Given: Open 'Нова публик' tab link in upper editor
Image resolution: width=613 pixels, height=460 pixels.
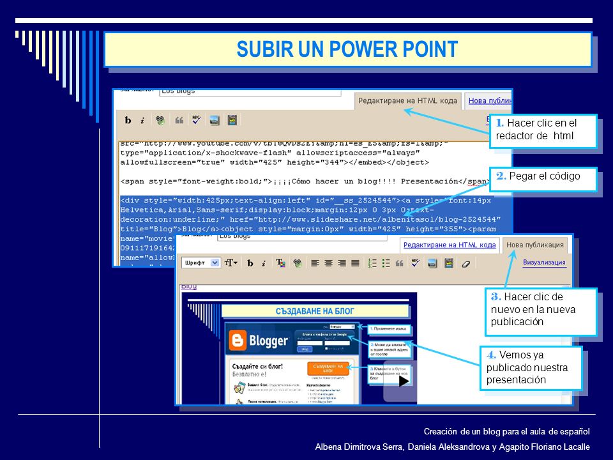Looking at the screenshot, I should [x=490, y=100].
